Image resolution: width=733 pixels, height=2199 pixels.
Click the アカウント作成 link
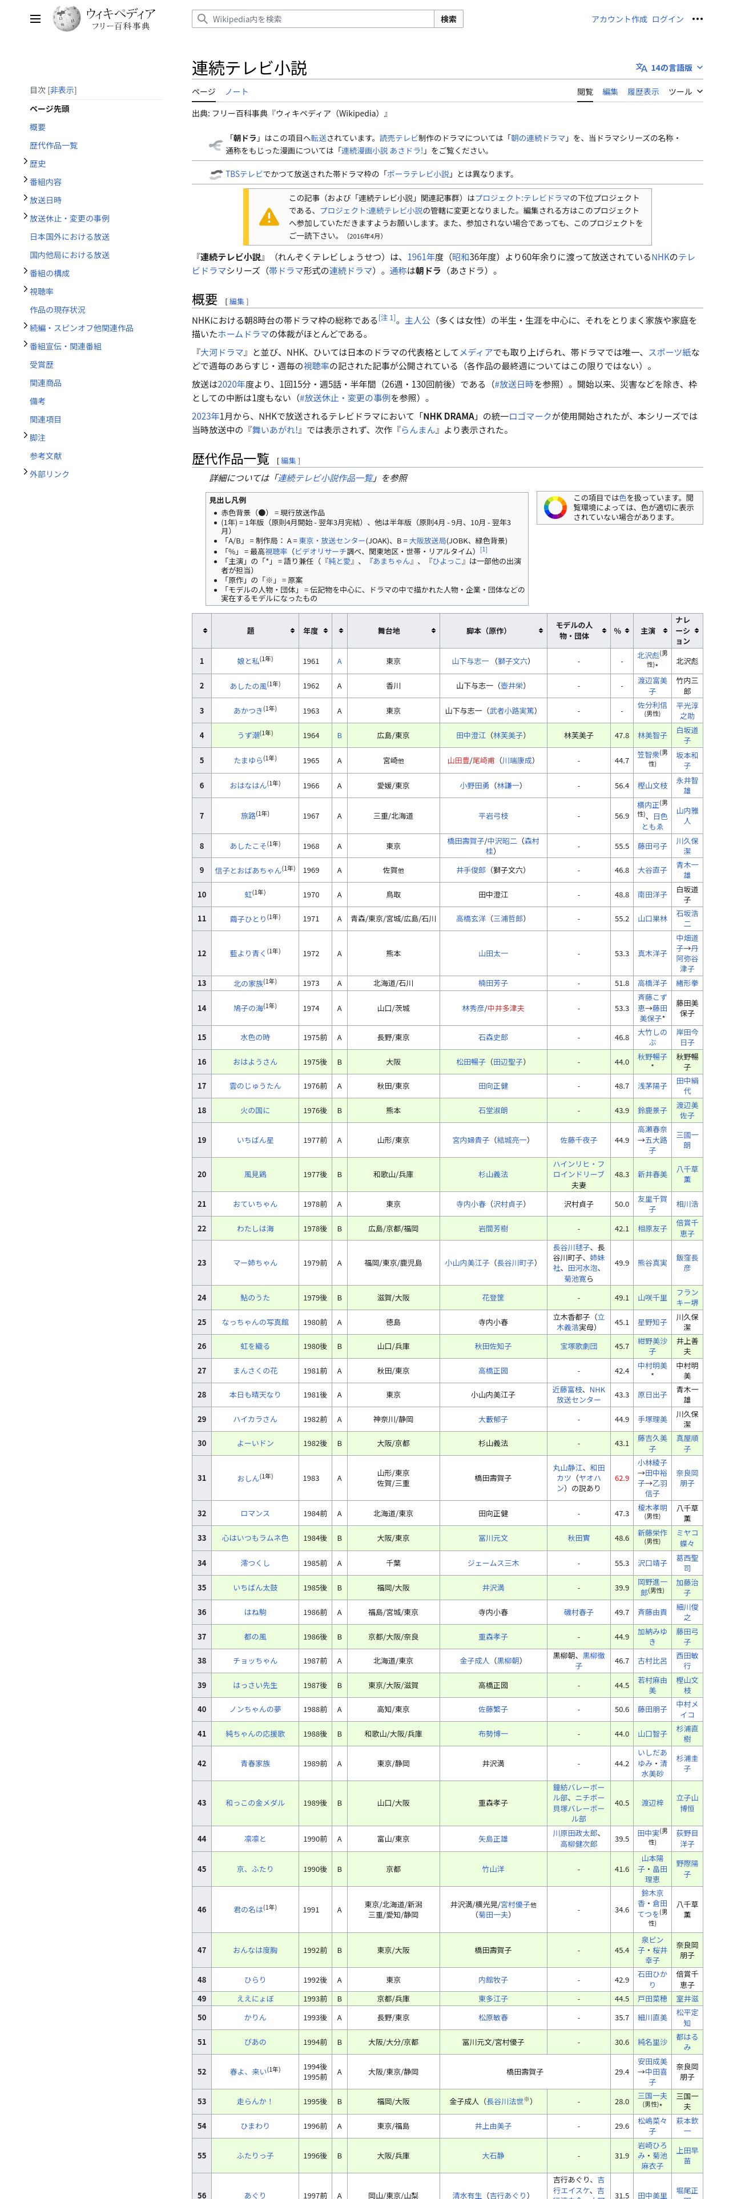(x=619, y=19)
